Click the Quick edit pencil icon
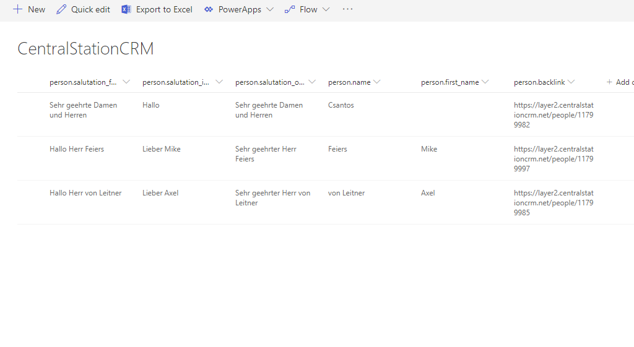Image resolution: width=634 pixels, height=347 pixels. 61,9
